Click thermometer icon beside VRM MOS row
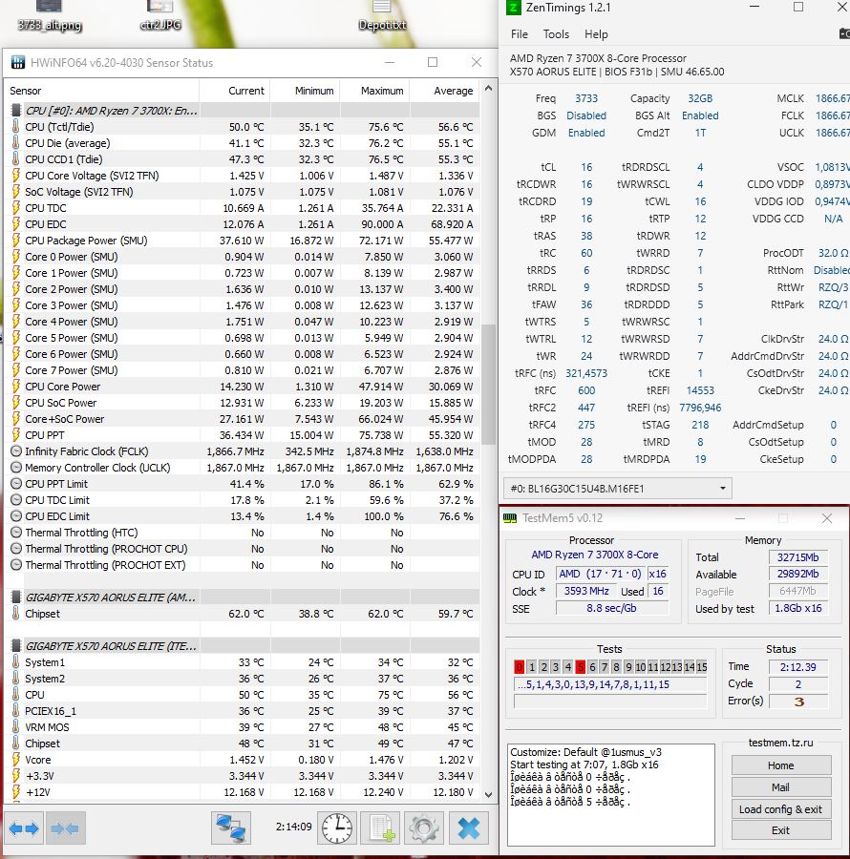This screenshot has width=850, height=859. click(x=16, y=727)
